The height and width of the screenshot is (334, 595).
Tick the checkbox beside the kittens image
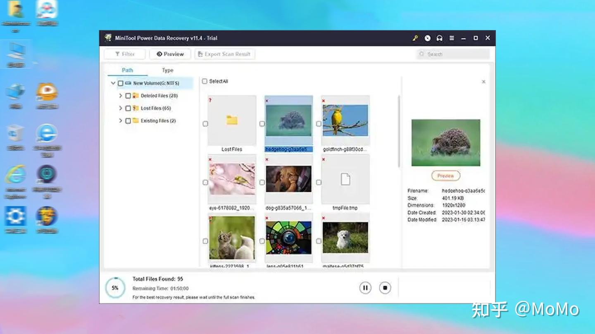[205, 241]
